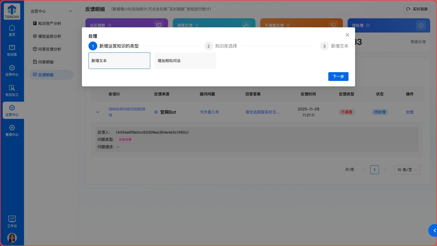Choose the 增加相似问法 option card

185,61
